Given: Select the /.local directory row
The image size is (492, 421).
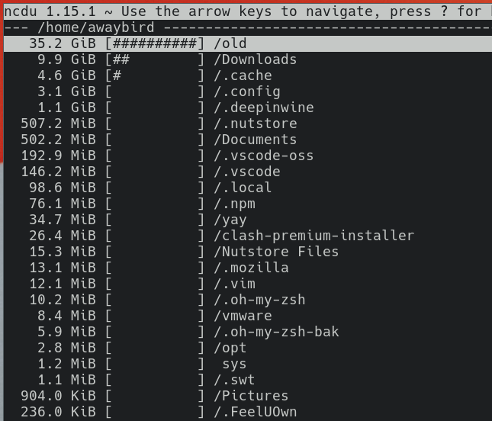Looking at the screenshot, I should (x=248, y=188).
